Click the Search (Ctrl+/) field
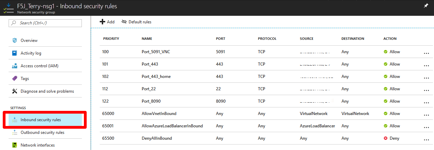Viewport: 434px width, 150px height. pos(45,23)
